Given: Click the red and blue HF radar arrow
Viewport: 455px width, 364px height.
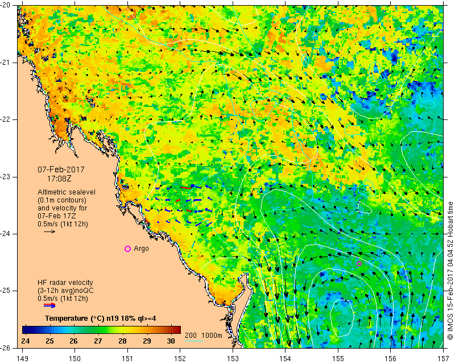Looking at the screenshot, I should [x=49, y=305].
